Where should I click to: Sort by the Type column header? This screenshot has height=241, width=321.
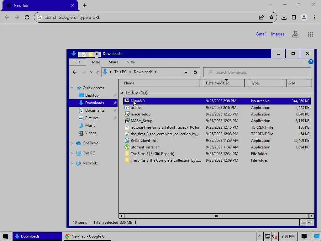265,83
